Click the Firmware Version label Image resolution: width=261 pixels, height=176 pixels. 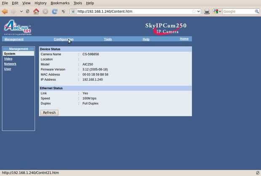[53, 70]
